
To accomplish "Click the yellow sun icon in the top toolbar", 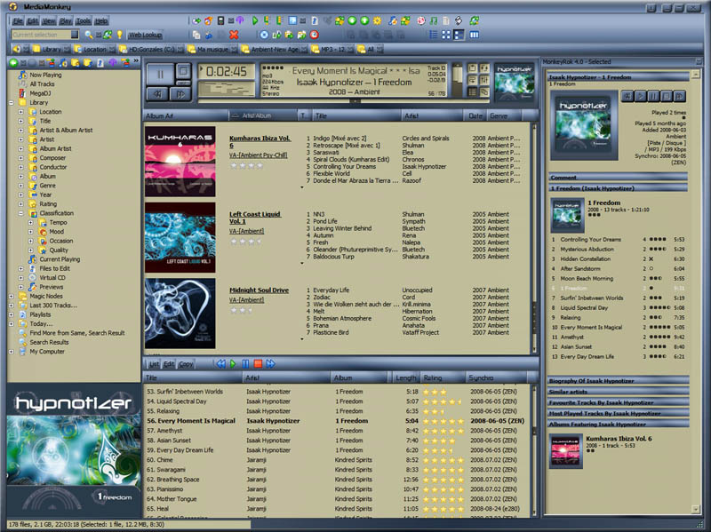I will (x=377, y=20).
